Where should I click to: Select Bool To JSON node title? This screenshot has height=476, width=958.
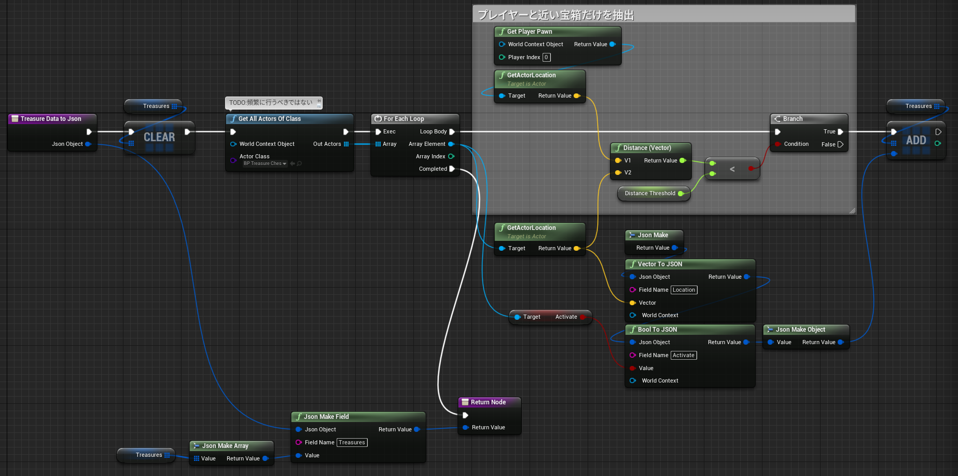[x=657, y=330]
